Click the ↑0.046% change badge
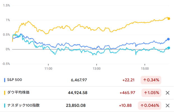This screenshot has height=112, width=174. click(150, 106)
